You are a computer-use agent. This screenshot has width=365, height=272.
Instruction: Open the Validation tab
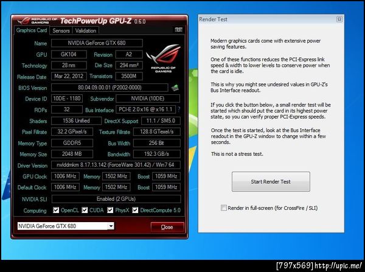[86, 31]
